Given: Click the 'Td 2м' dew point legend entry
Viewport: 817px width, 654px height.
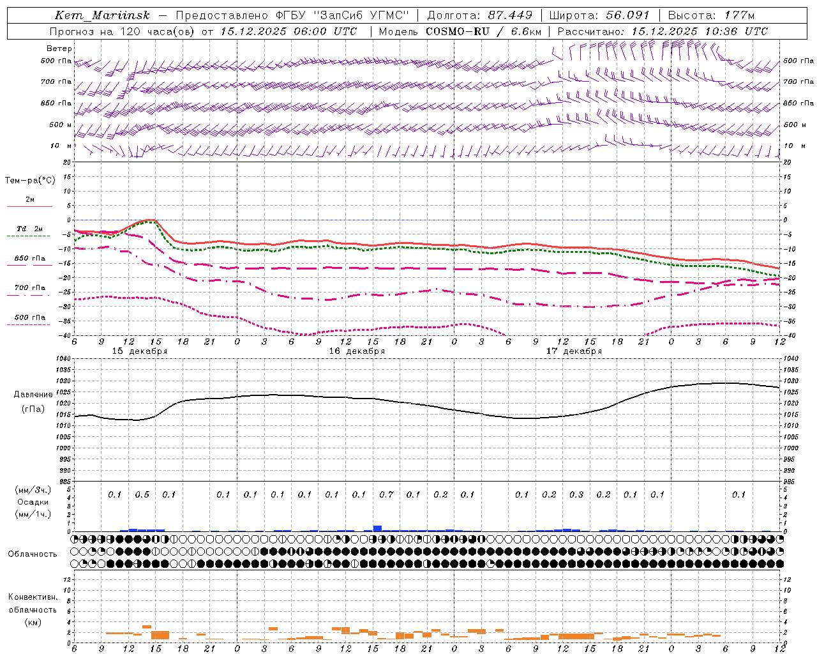Looking at the screenshot, I should 30,229.
